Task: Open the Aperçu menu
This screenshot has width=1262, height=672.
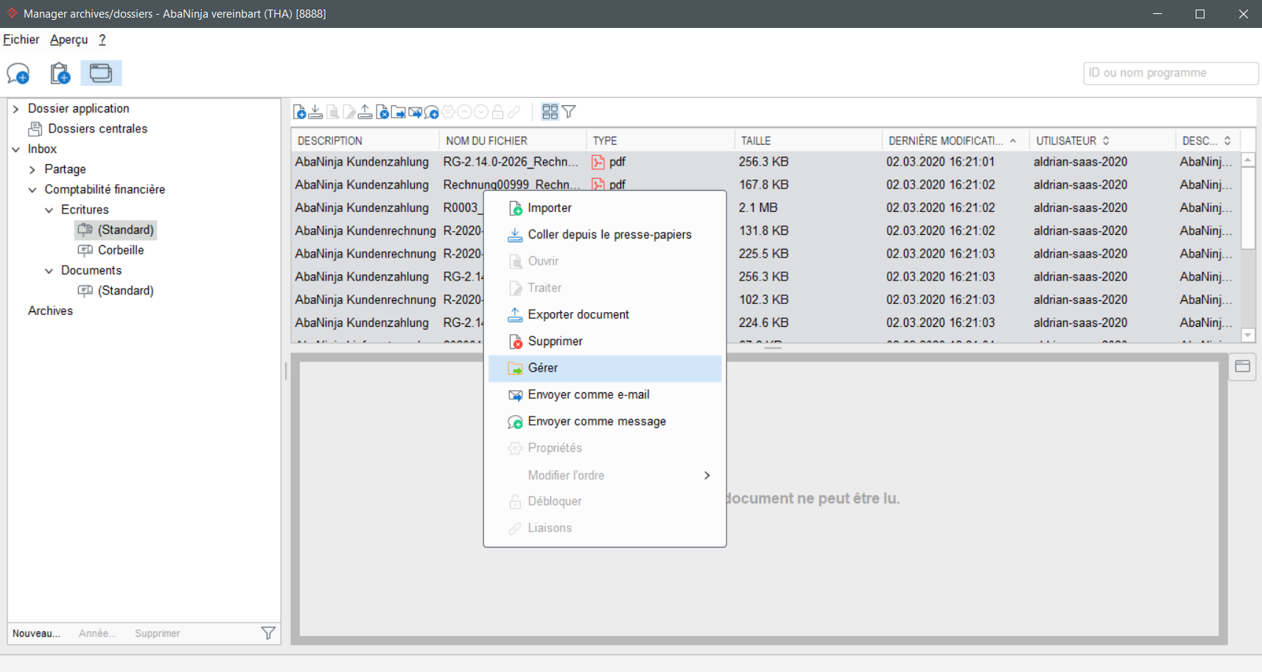Action: tap(69, 40)
